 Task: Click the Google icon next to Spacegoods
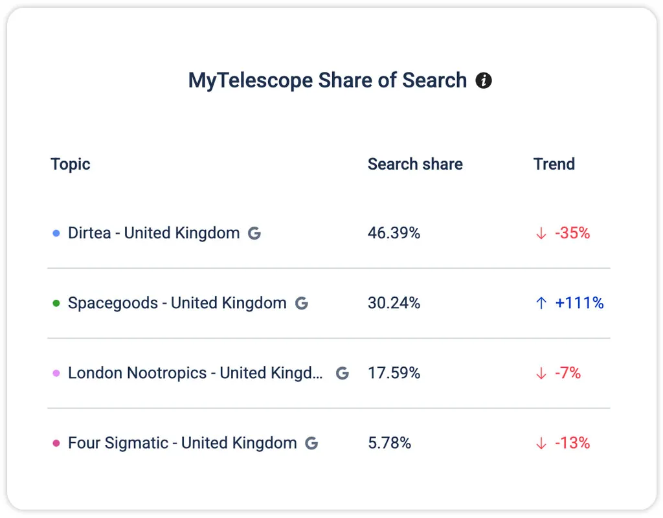point(301,303)
